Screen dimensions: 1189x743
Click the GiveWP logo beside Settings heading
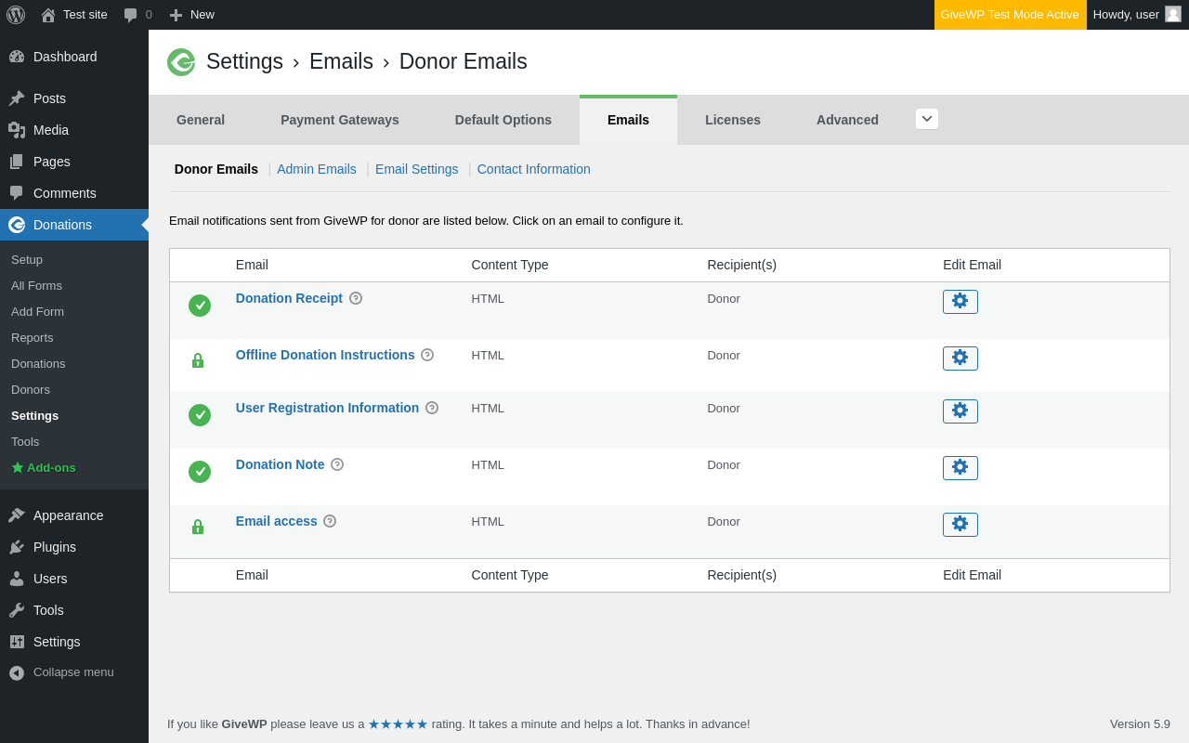click(181, 62)
